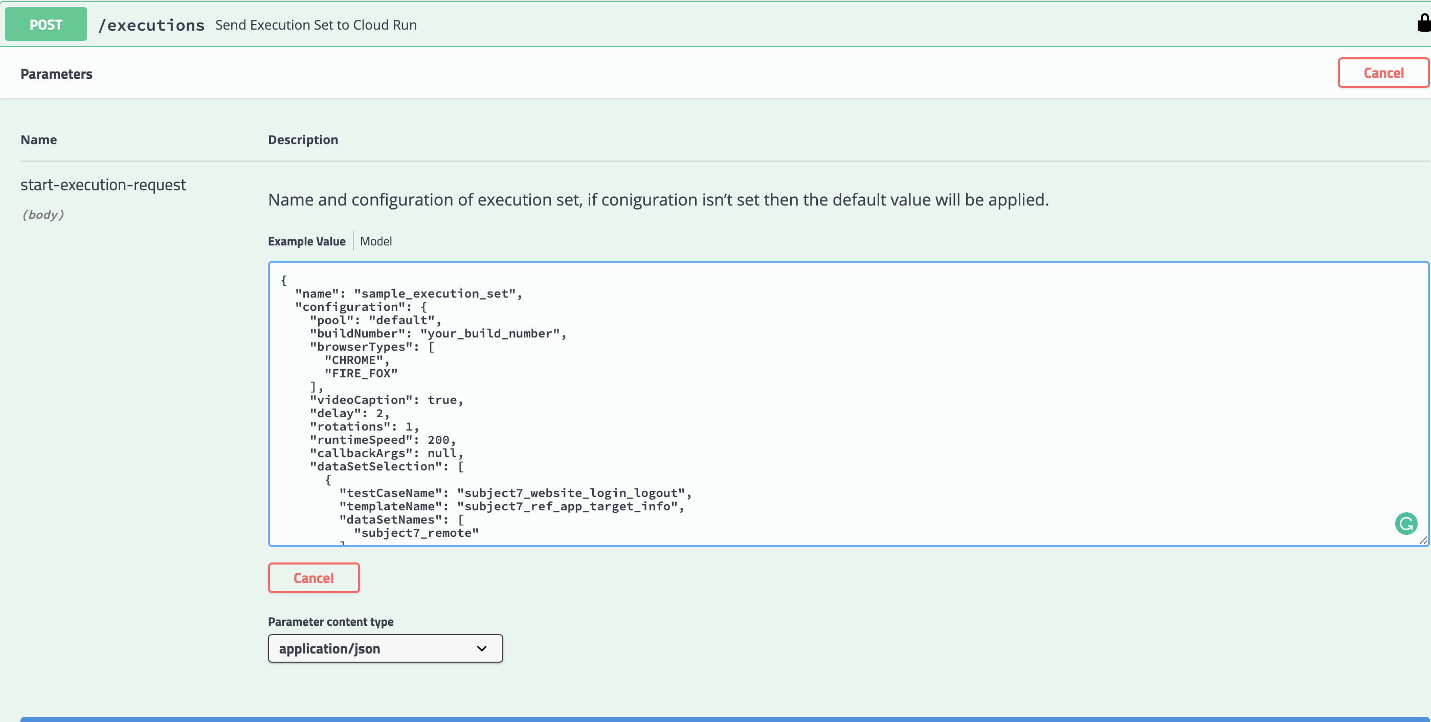
Task: Collapse the /executions endpoint path
Action: click(x=151, y=25)
